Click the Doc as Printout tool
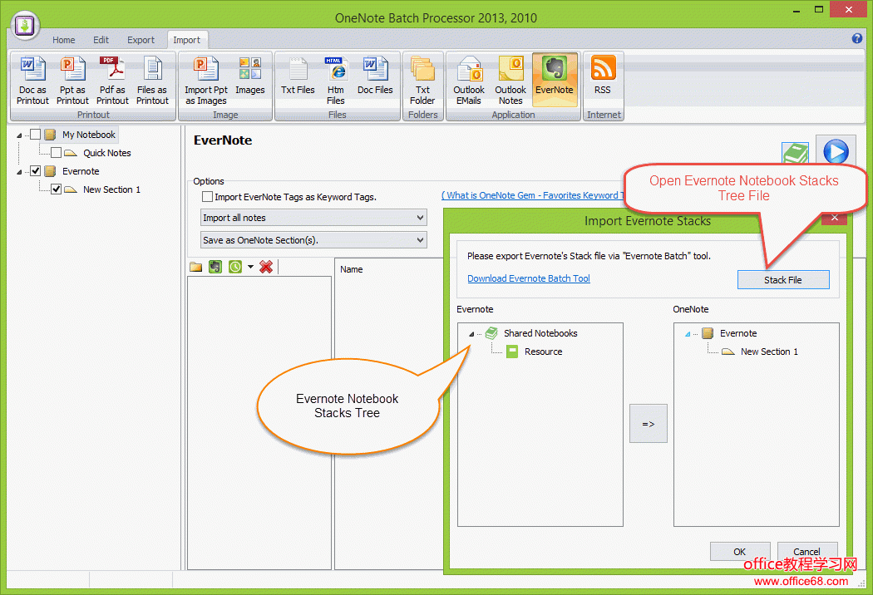The image size is (873, 595). click(32, 80)
